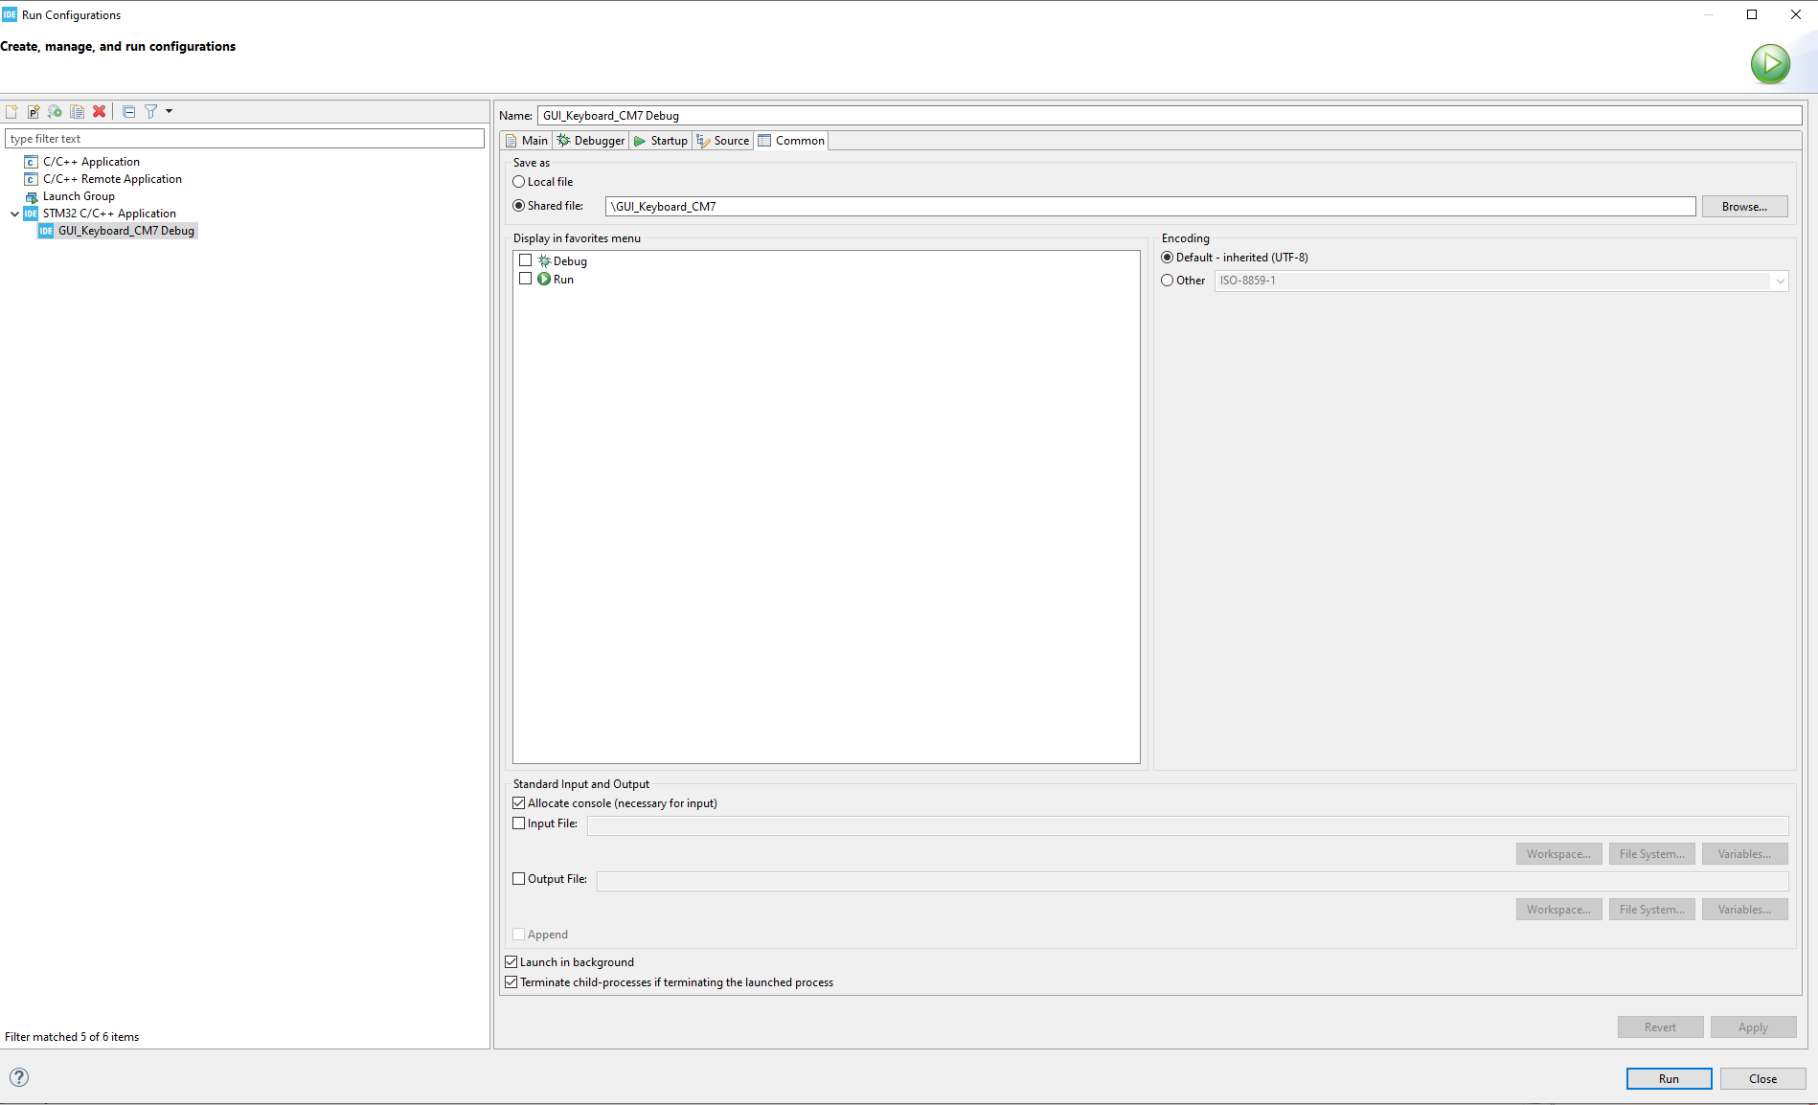The width and height of the screenshot is (1818, 1105).
Task: Filter launch configurations
Action: pyautogui.click(x=150, y=111)
